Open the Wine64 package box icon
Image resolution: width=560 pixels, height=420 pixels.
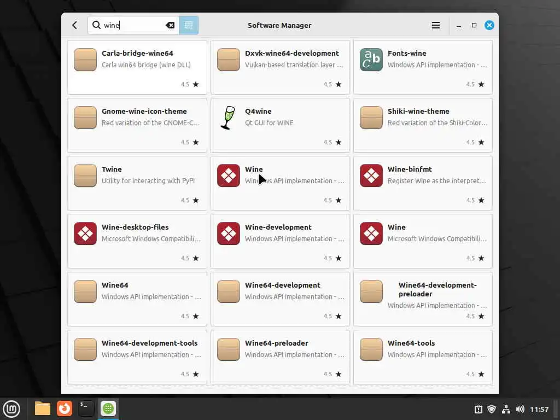click(85, 291)
